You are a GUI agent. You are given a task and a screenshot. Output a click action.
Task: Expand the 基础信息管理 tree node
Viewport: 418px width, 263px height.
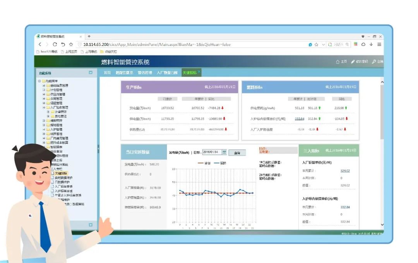pyautogui.click(x=45, y=85)
